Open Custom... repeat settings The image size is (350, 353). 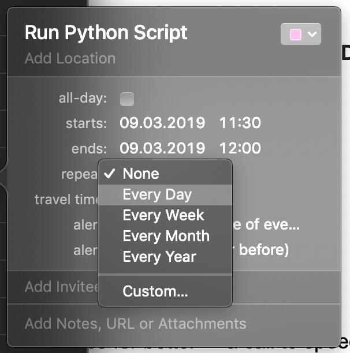(x=165, y=291)
